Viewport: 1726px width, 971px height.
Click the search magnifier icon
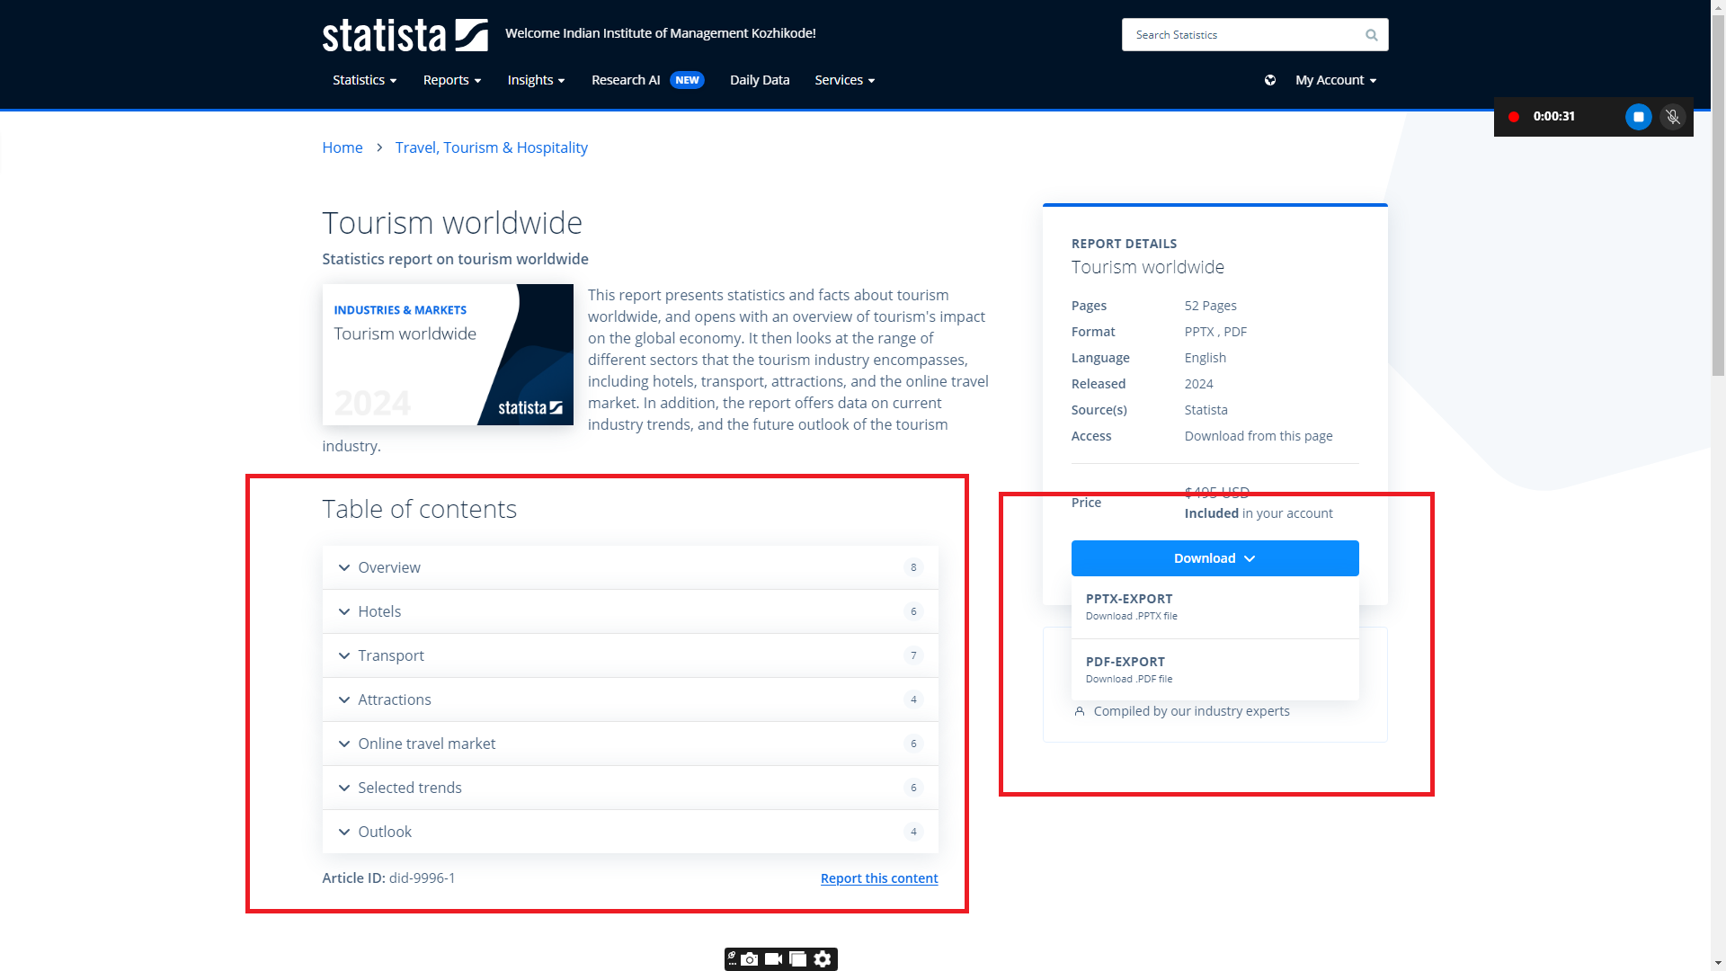[x=1371, y=35]
